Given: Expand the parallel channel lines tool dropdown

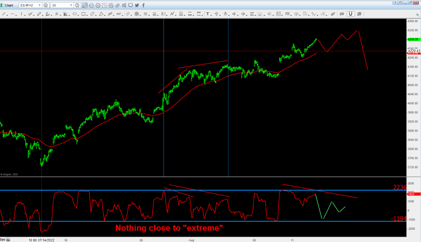Looking at the screenshot, I should coord(131,15).
